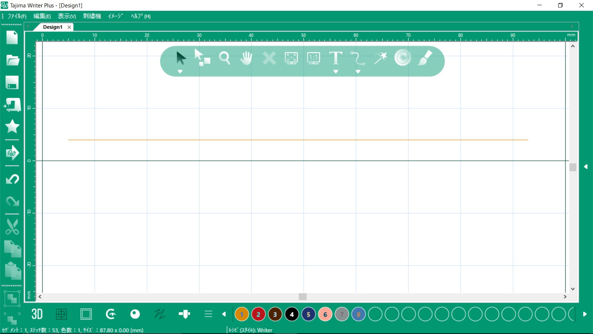Copy selection with the duplicate pages icon
Image resolution: width=593 pixels, height=334 pixels.
(13, 249)
